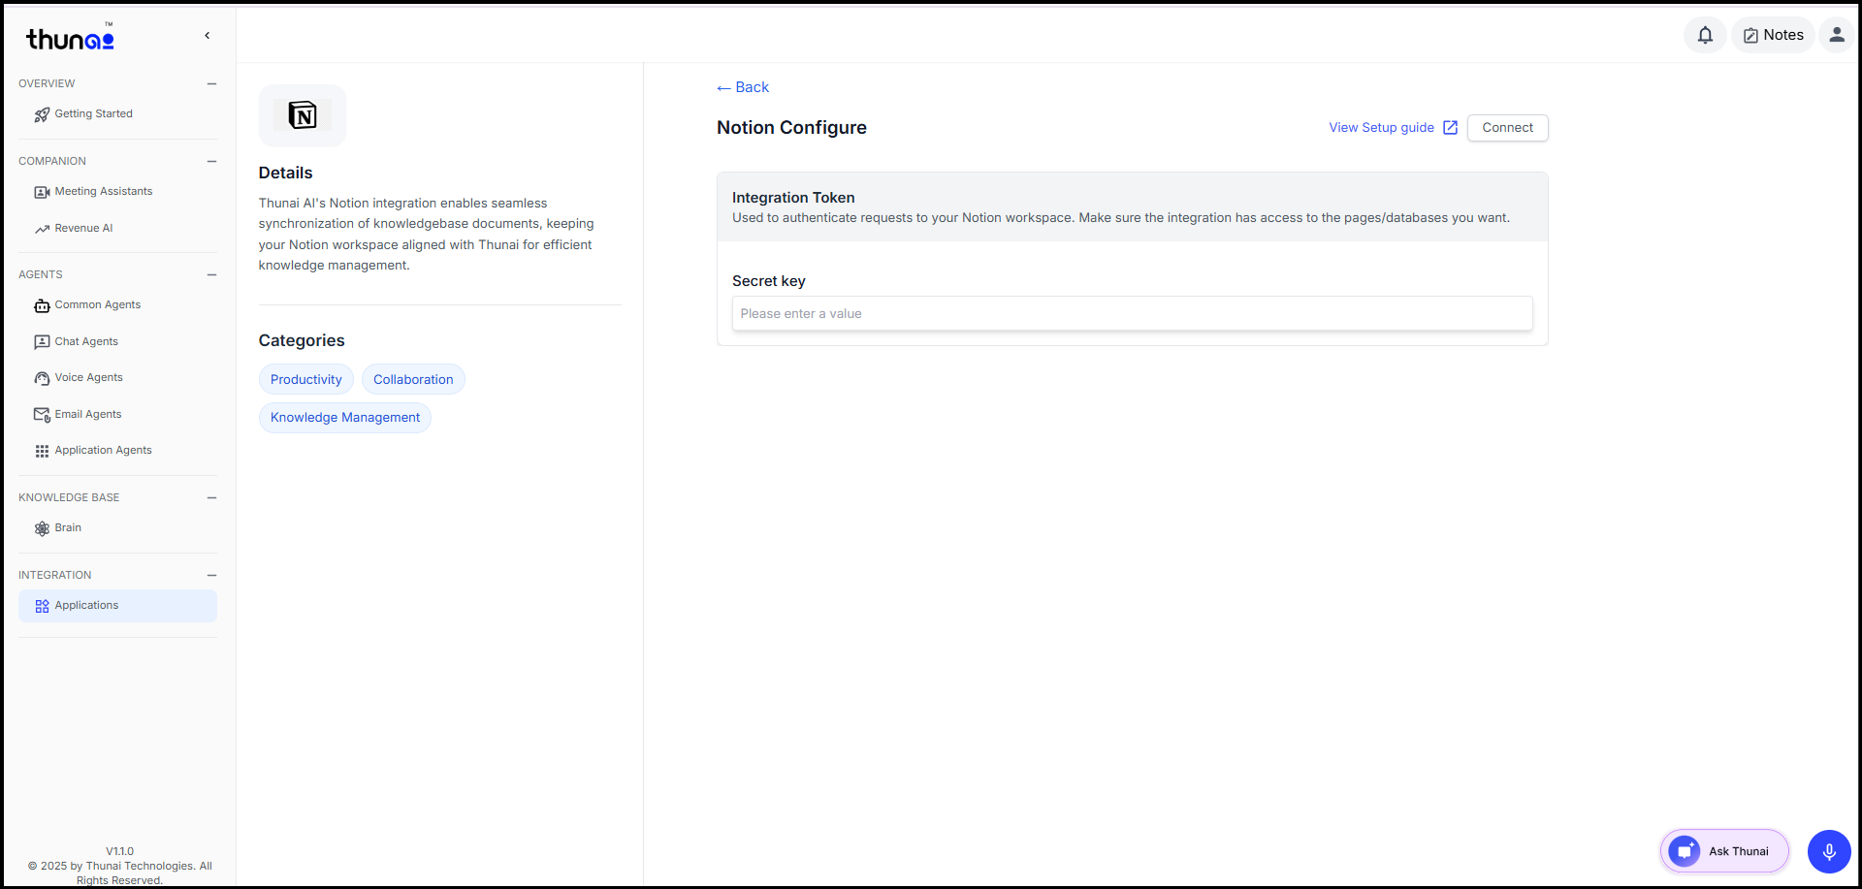Viewport: 1862px width, 889px height.
Task: Click the Ask Thunai chat bubble icon
Action: tap(1685, 851)
